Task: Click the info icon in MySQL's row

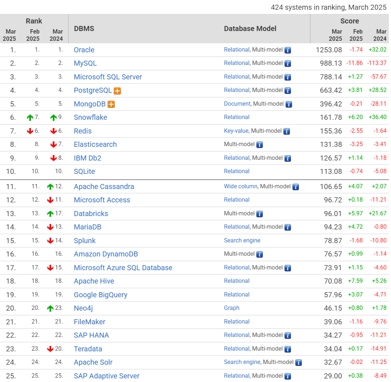Action: (x=288, y=63)
